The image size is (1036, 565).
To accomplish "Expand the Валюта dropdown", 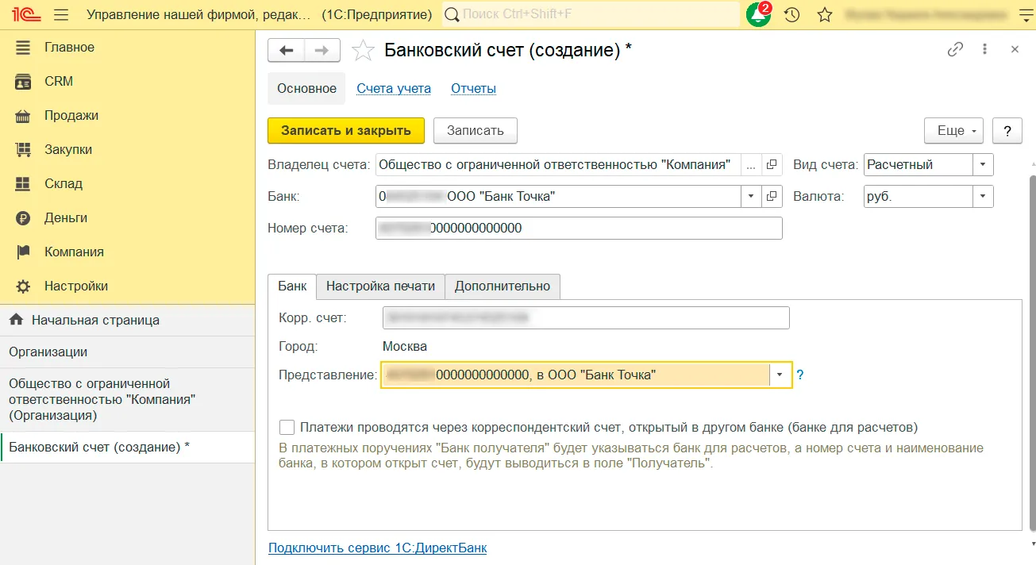I will [983, 196].
